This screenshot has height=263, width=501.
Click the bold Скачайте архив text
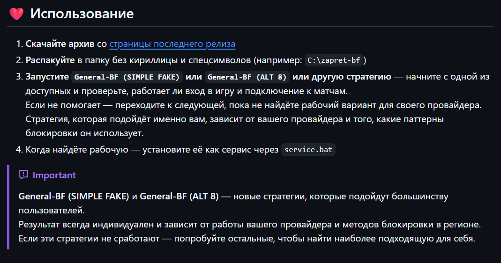60,44
